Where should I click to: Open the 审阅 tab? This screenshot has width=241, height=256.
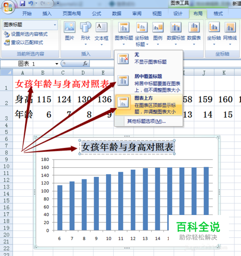(x=137, y=13)
